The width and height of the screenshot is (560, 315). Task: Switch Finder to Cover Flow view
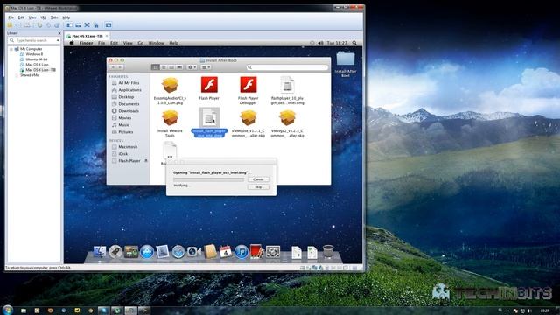click(x=179, y=67)
